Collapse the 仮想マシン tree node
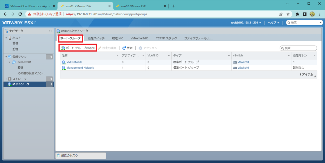This screenshot has height=163, width=325. tap(6, 57)
